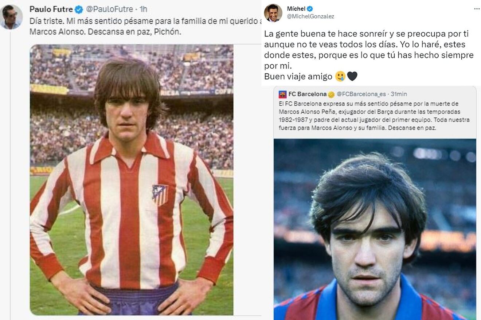Image resolution: width=481 pixels, height=320 pixels.
Task: Open the FC Barcelona account name in quoted tweet
Action: coord(307,95)
